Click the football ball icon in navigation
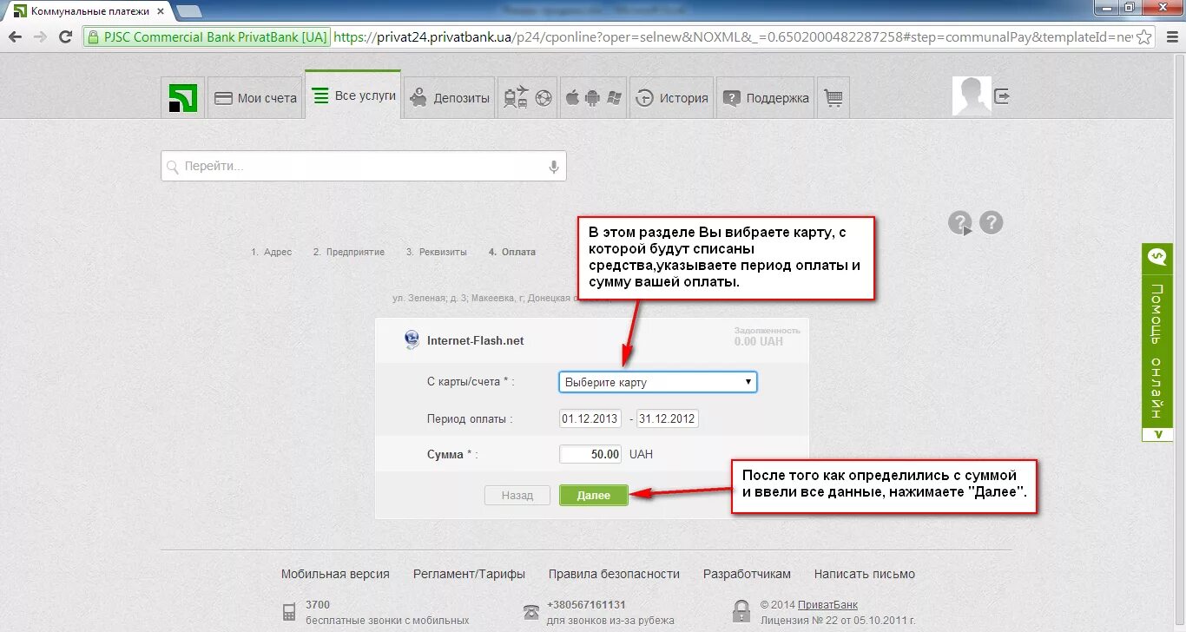The height and width of the screenshot is (632, 1186). point(544,98)
